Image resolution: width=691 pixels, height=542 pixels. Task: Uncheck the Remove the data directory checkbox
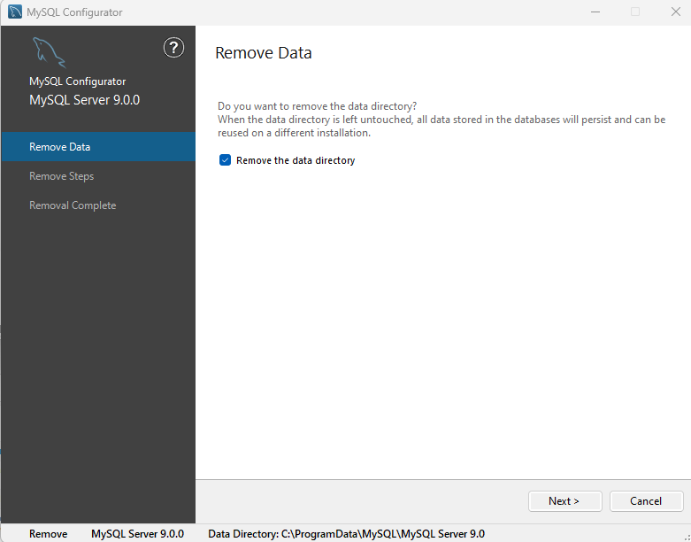(x=226, y=160)
